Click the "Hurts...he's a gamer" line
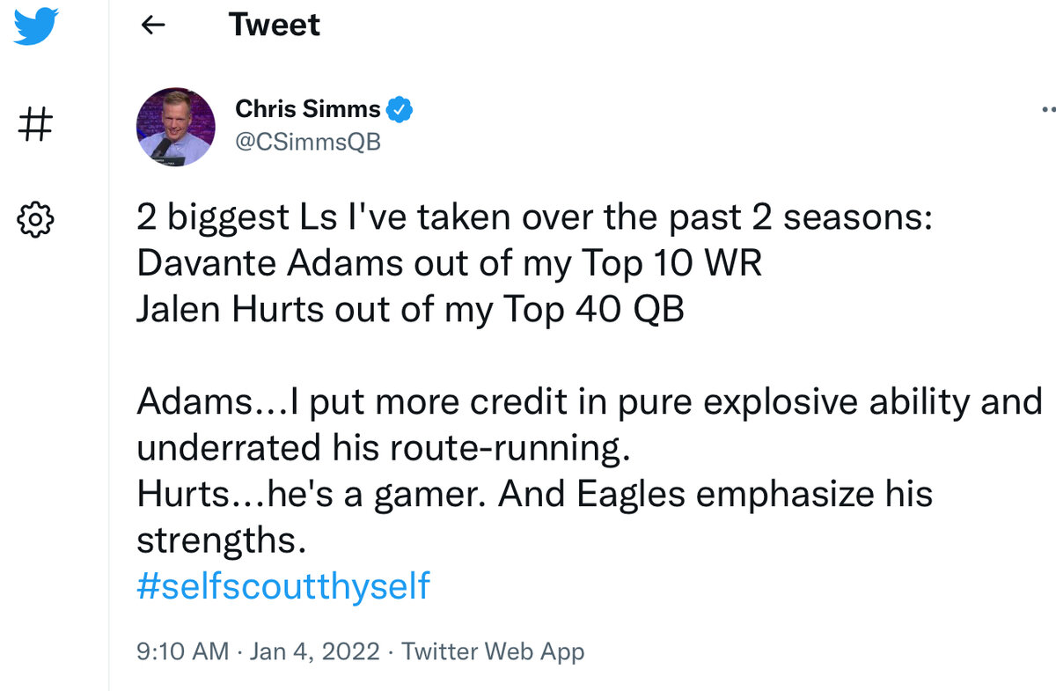 534,493
